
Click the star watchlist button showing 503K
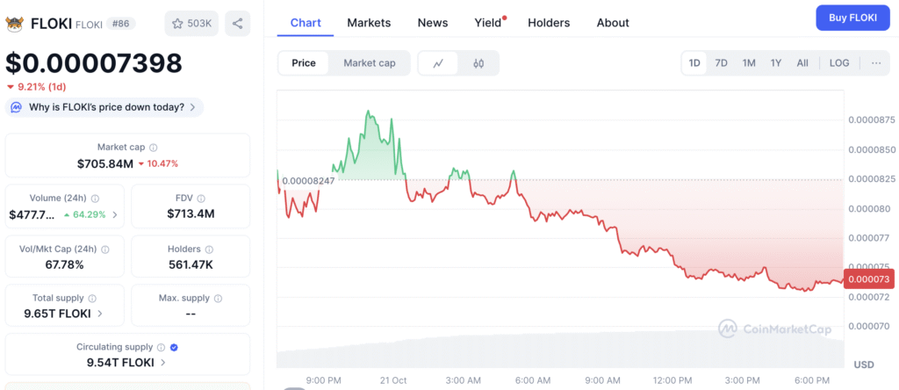pos(191,23)
